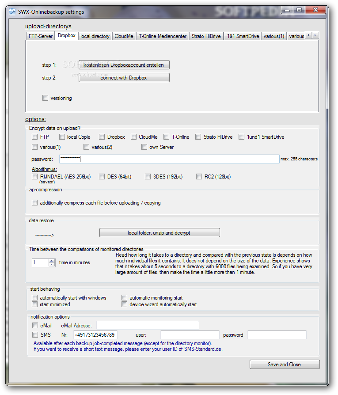
Task: Click the max. 255 characters note
Action: 299,159
